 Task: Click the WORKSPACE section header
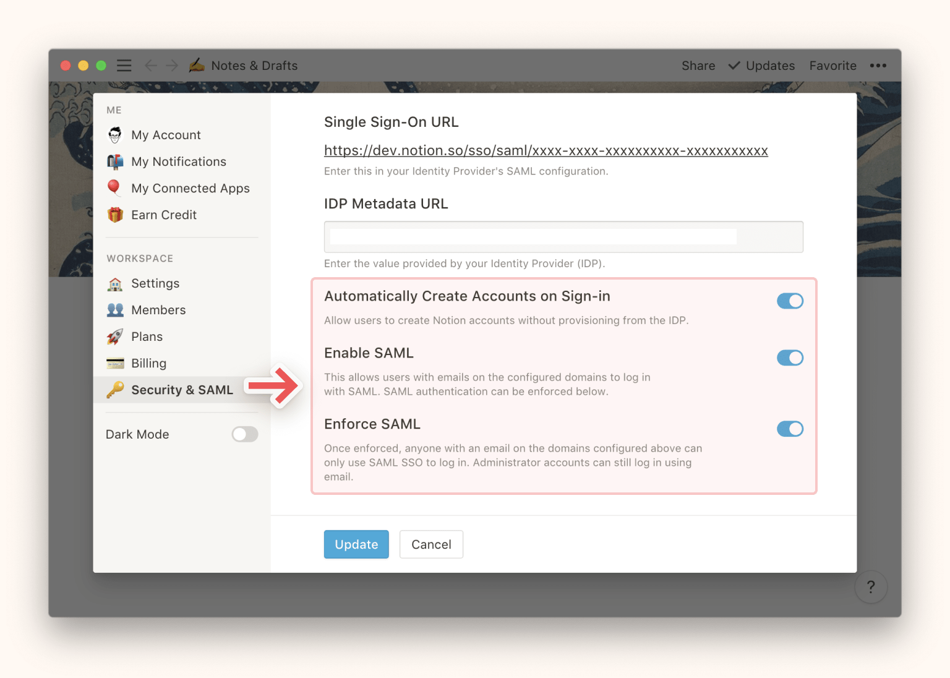[140, 259]
